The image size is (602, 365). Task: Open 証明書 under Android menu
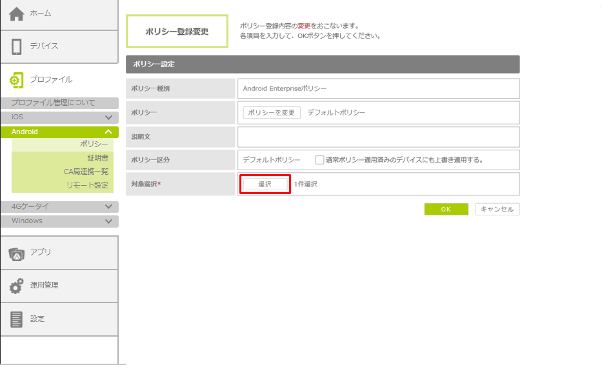tap(97, 158)
